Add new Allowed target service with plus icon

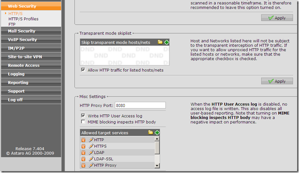click(x=157, y=133)
